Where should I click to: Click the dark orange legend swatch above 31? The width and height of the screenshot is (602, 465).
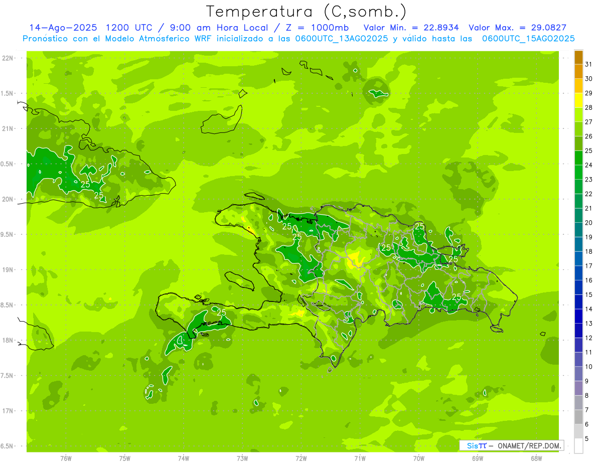coord(578,57)
